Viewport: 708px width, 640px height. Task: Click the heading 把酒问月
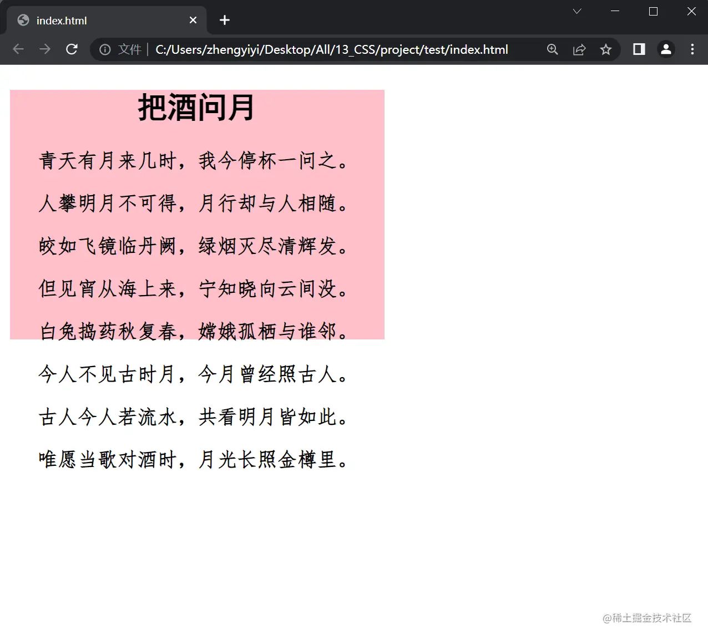click(x=196, y=107)
